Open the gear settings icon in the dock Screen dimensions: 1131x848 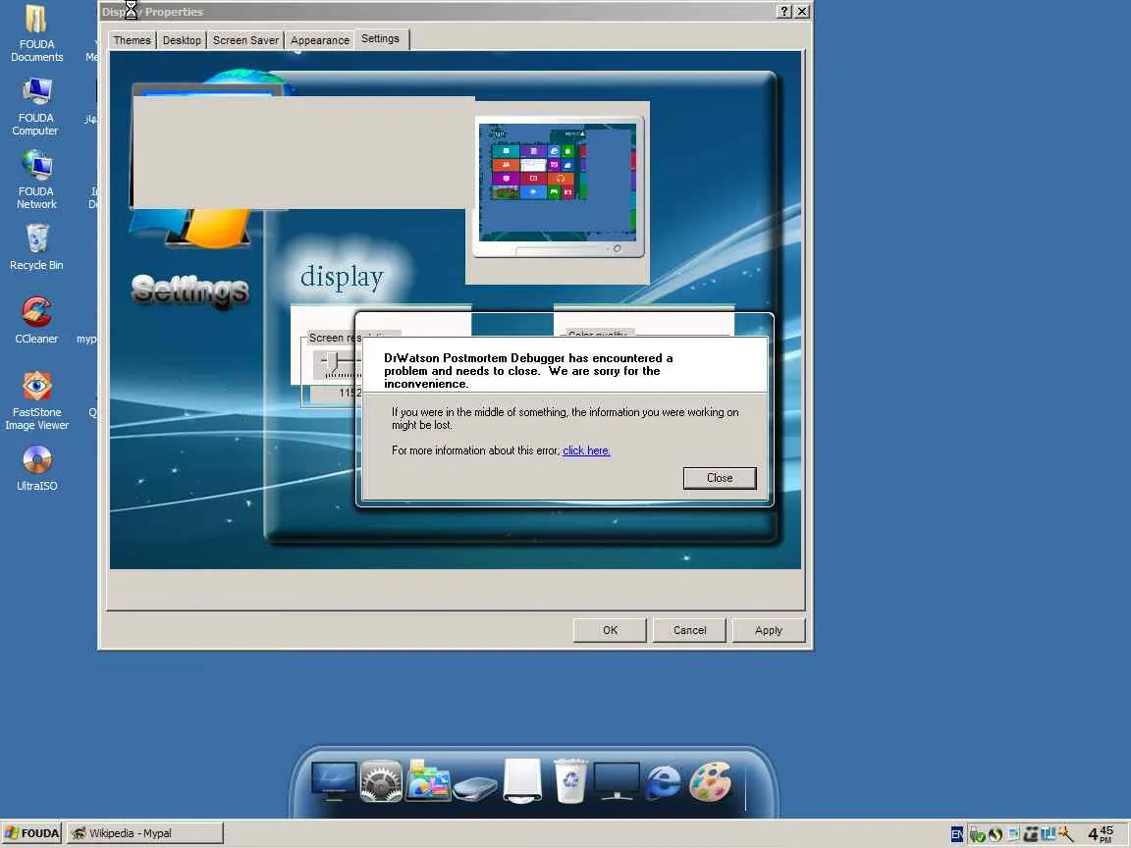381,781
